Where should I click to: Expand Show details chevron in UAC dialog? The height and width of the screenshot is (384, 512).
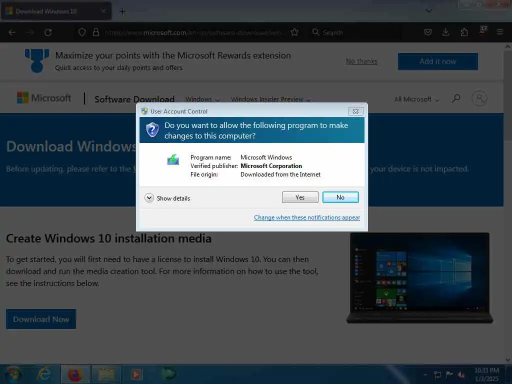point(149,198)
